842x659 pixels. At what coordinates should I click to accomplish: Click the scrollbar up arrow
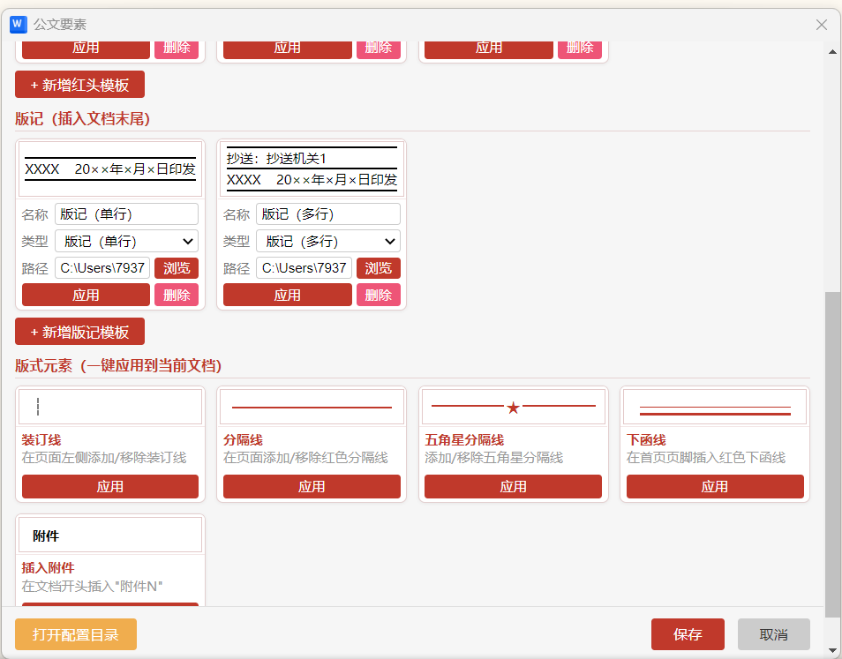(832, 52)
